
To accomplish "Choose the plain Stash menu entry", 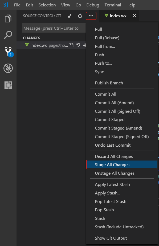I will 122,218.
